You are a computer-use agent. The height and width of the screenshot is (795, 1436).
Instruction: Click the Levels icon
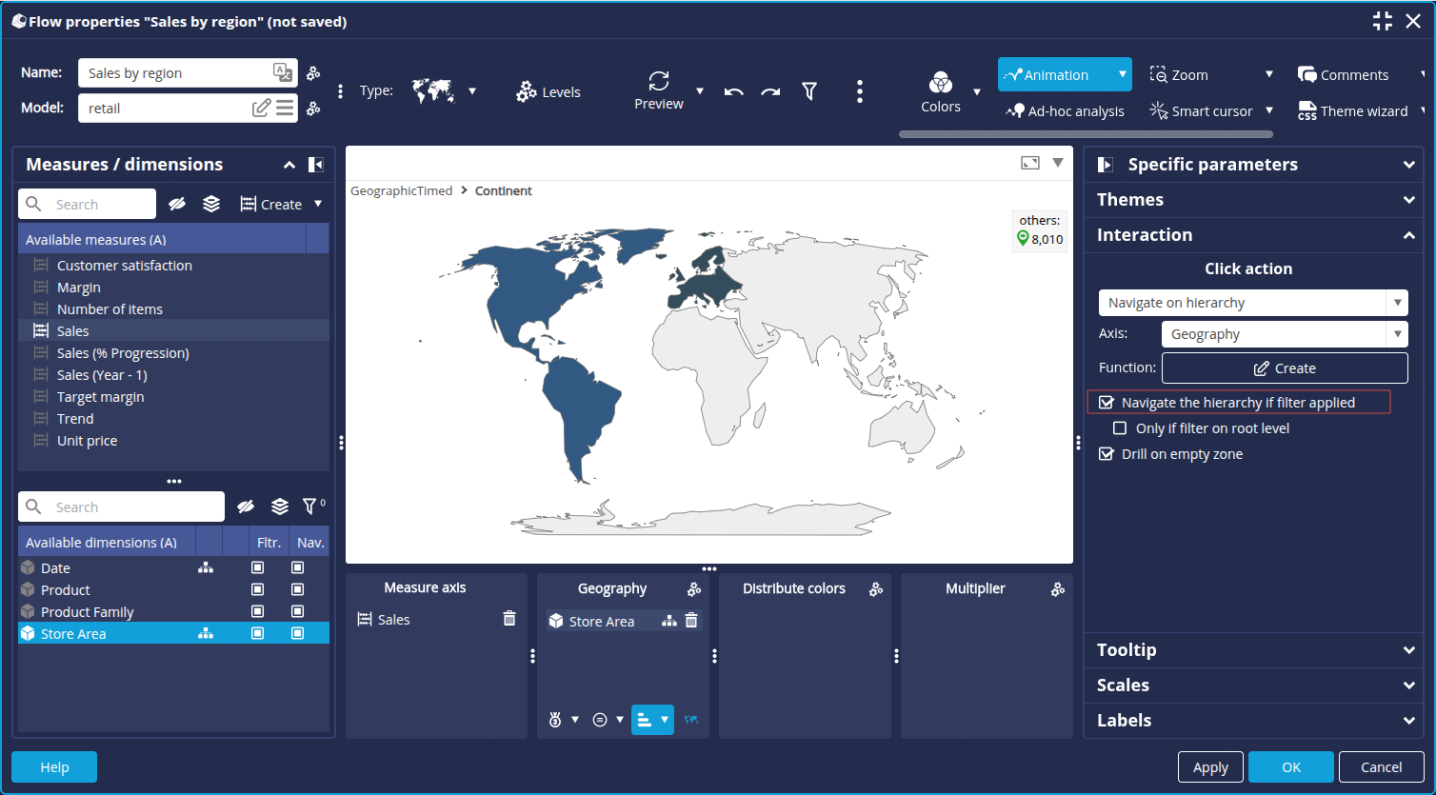point(527,91)
